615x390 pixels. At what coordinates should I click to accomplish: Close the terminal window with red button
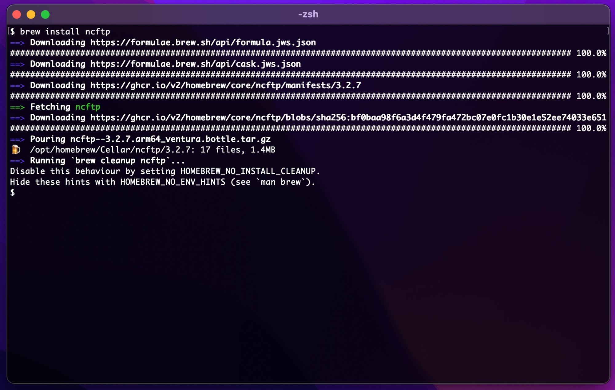(x=17, y=14)
